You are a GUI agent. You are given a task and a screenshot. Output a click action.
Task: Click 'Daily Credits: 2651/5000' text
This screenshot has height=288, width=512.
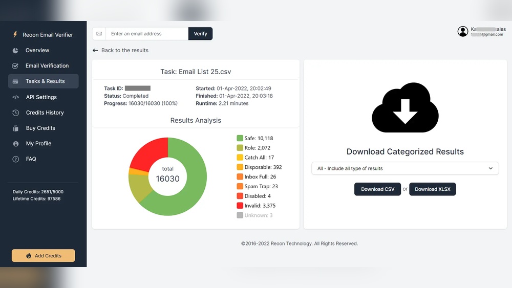(38, 192)
